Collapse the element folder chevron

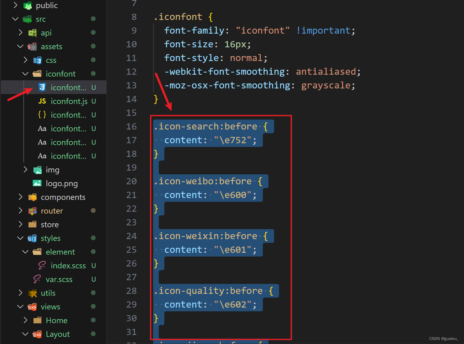click(x=26, y=252)
